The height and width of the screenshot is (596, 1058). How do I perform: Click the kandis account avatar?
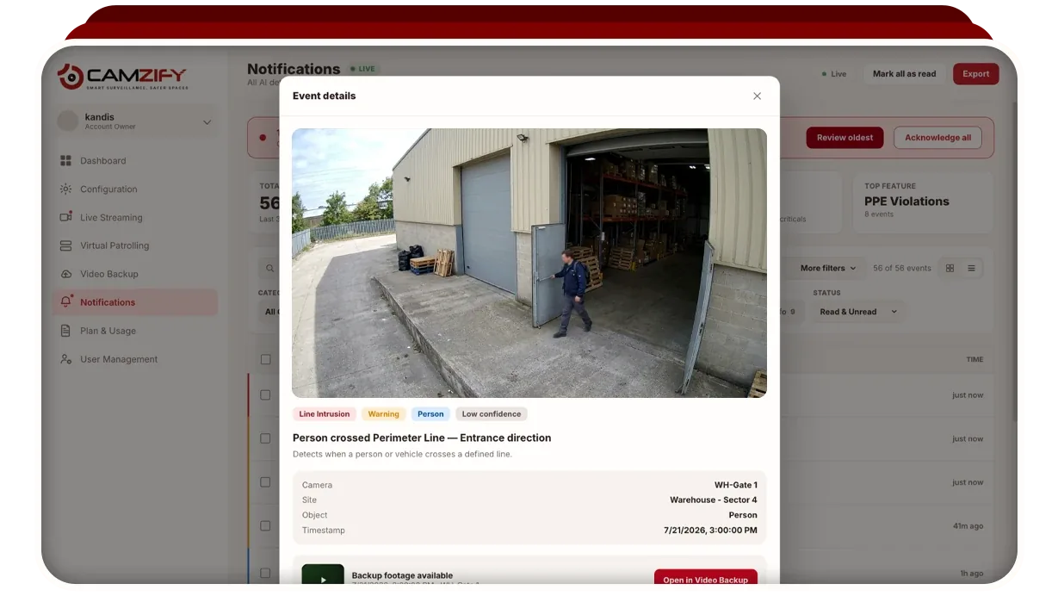[68, 121]
